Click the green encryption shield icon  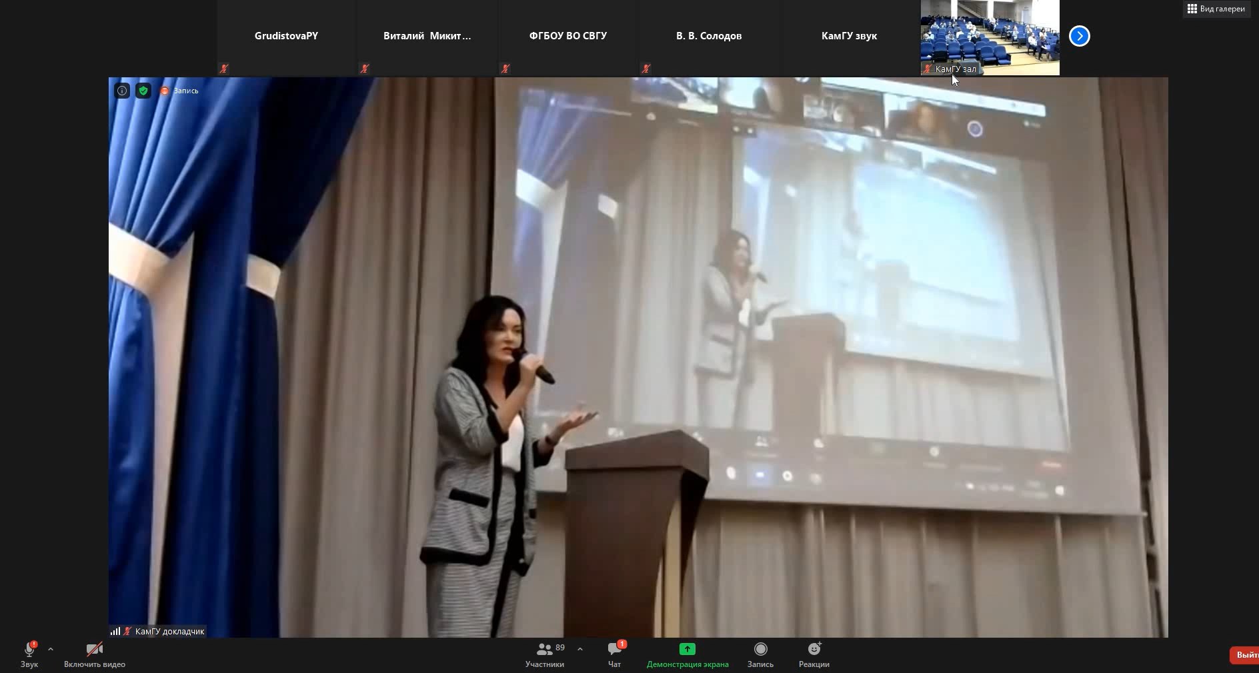[x=143, y=91]
